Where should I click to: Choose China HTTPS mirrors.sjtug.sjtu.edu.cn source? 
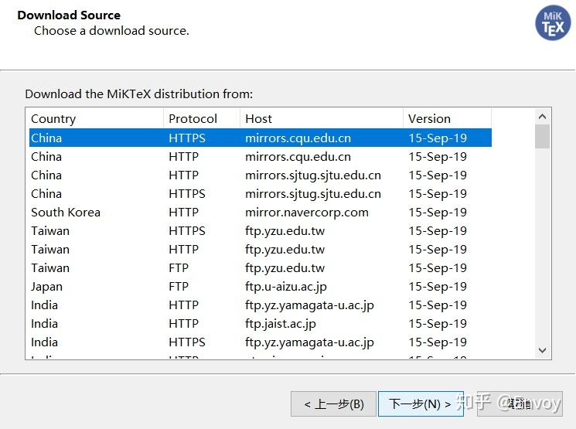click(x=259, y=194)
